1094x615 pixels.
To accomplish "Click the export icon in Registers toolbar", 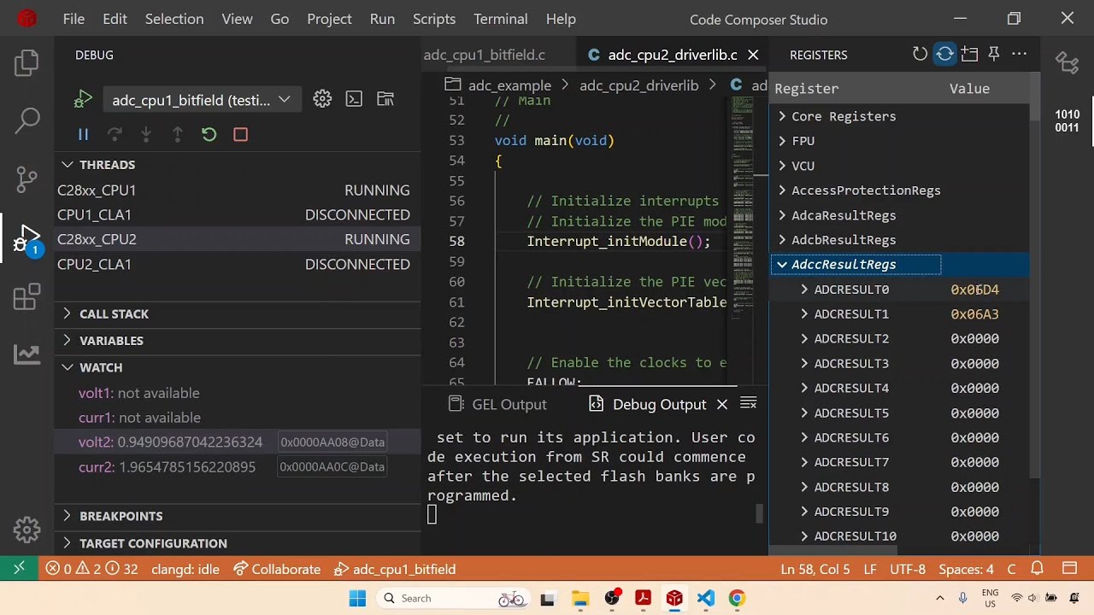I will (x=969, y=54).
